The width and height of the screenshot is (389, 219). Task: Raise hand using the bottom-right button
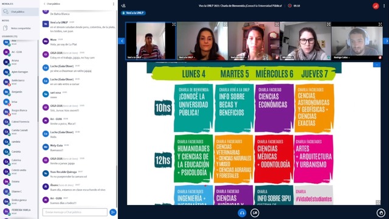click(381, 213)
